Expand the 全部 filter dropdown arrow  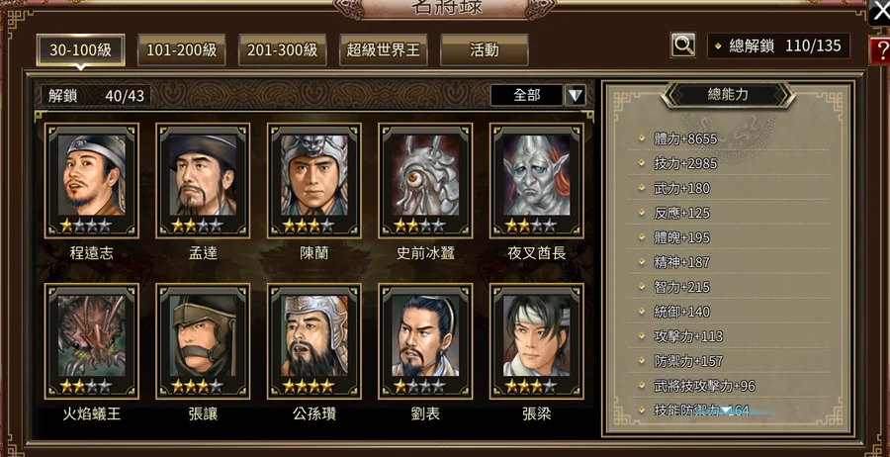(576, 95)
